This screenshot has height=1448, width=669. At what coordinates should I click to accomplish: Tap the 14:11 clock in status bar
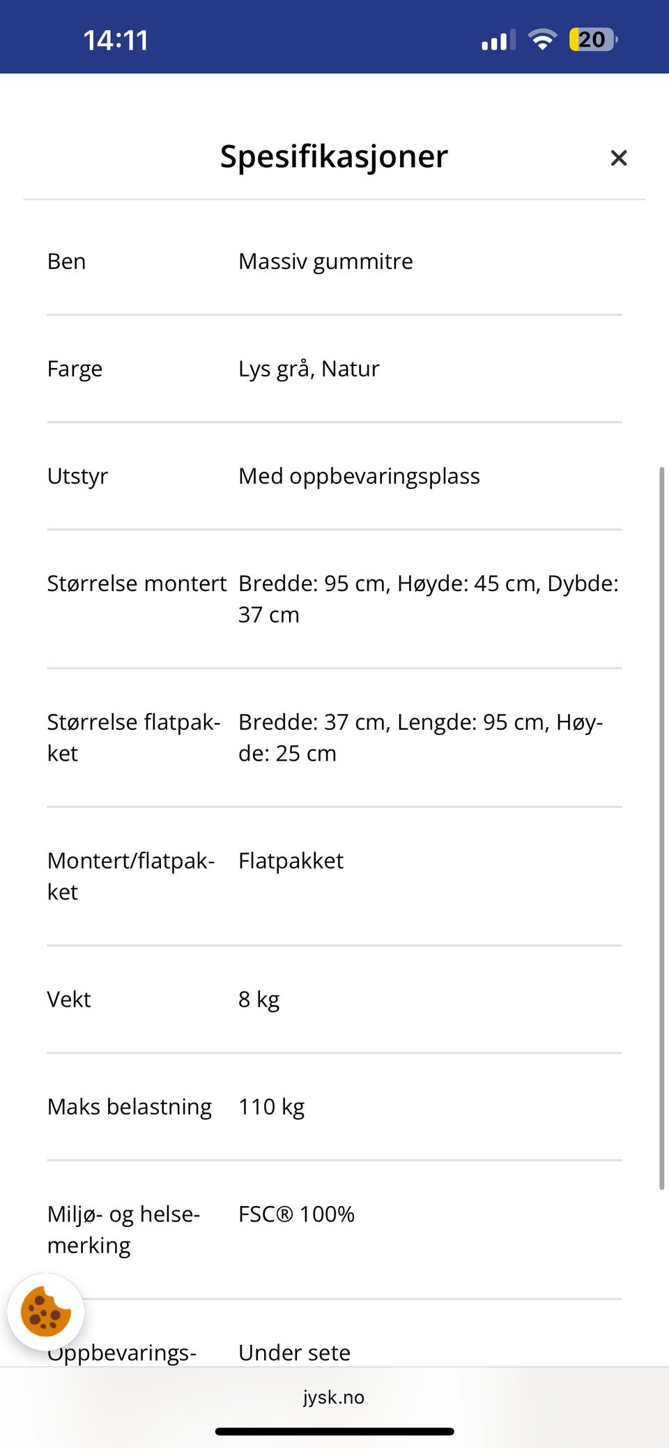pyautogui.click(x=116, y=40)
